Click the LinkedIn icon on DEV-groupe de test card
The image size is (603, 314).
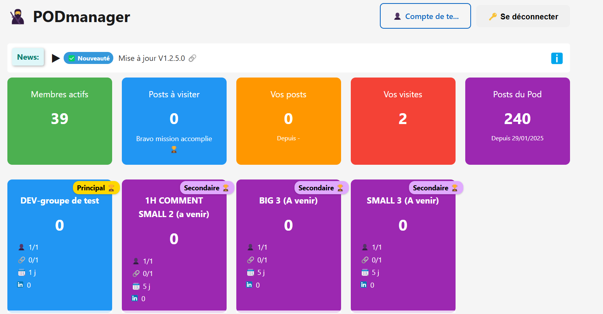tap(20, 285)
